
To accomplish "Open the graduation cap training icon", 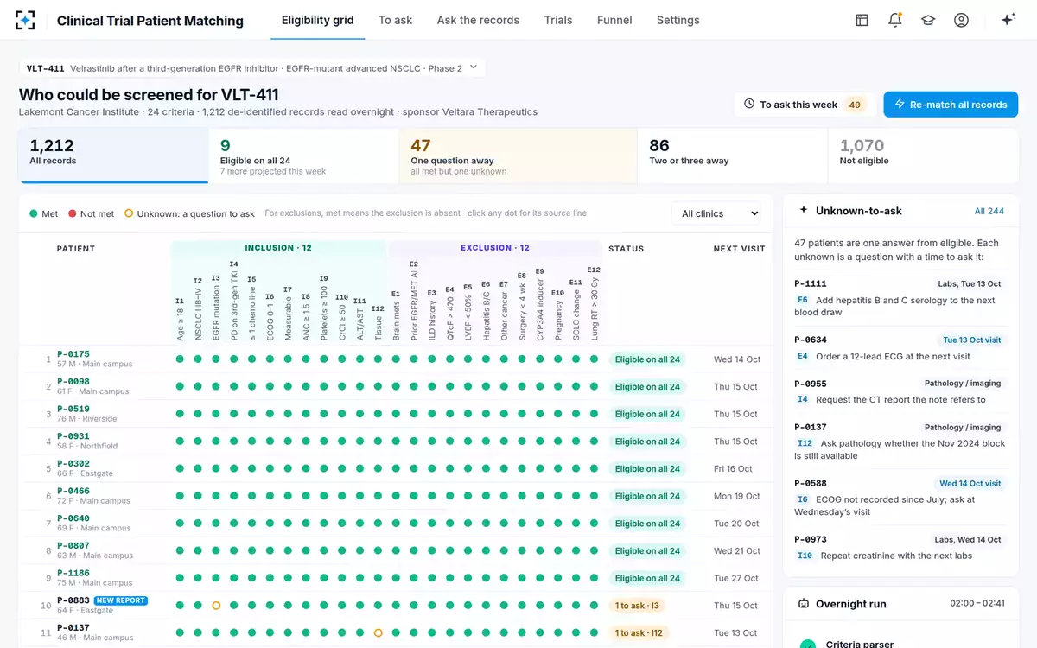I will [928, 20].
